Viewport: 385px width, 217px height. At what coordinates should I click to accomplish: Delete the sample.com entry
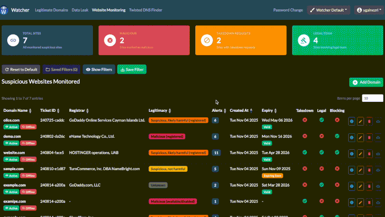point(369,170)
